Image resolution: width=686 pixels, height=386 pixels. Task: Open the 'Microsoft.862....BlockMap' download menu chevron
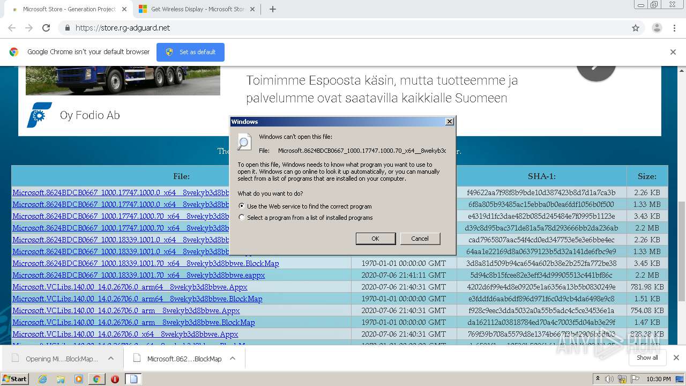(233, 359)
